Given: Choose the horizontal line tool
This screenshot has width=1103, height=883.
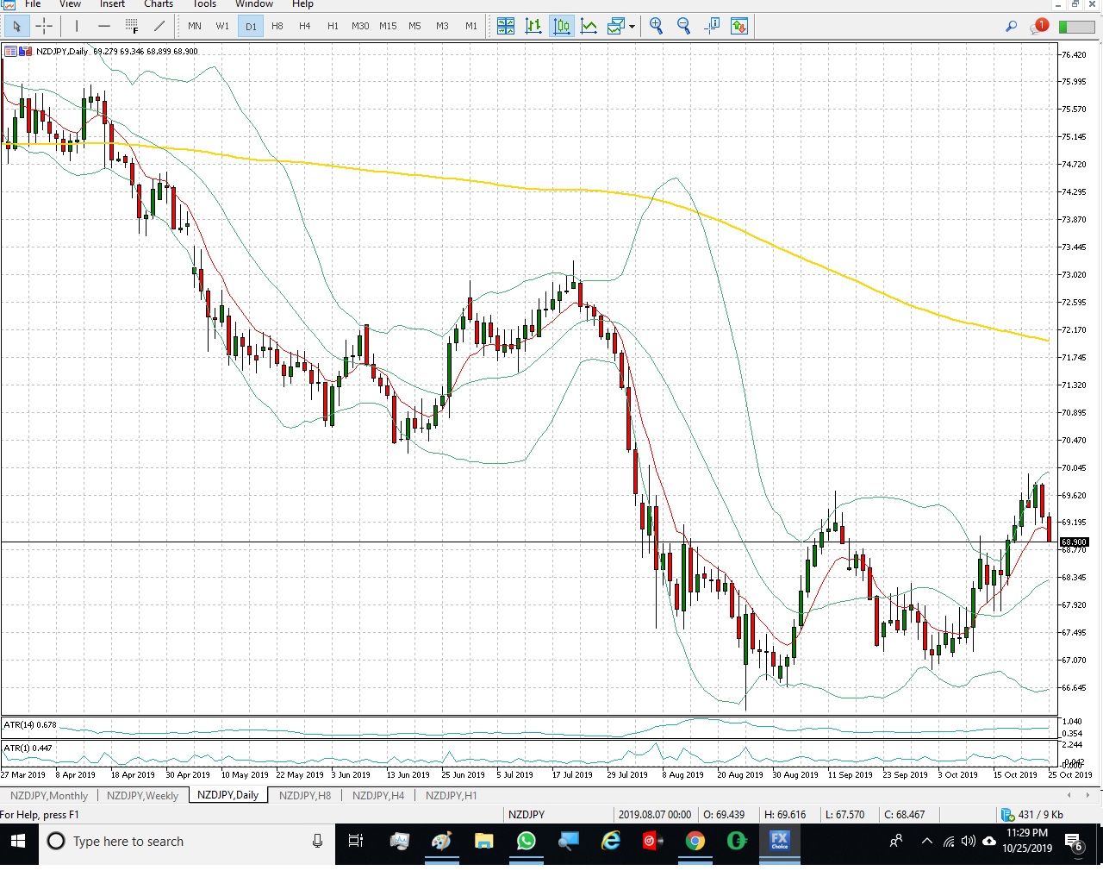Looking at the screenshot, I should pos(104,26).
